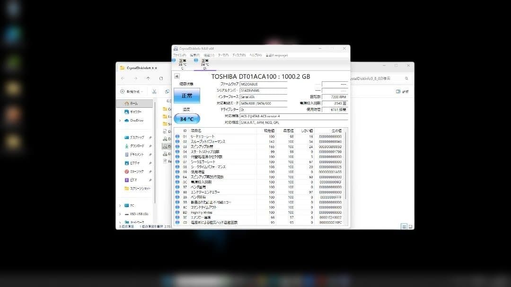Click status orb for ID 02 throughput performance

pos(177,142)
